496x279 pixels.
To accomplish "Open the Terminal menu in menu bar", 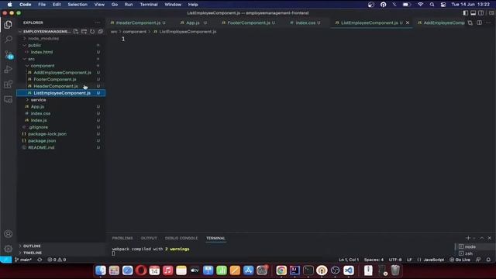I will click(x=149, y=5).
